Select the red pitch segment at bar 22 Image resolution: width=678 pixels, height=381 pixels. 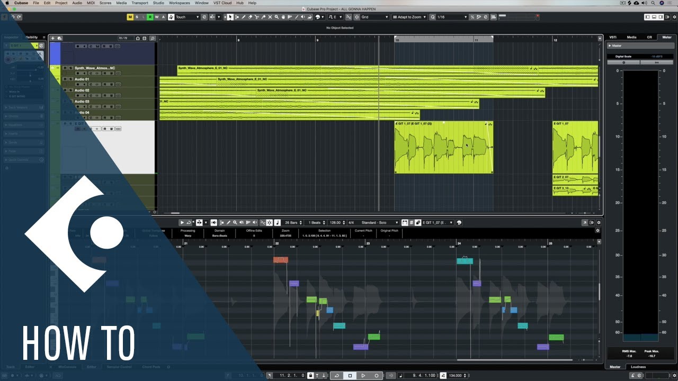click(x=281, y=260)
